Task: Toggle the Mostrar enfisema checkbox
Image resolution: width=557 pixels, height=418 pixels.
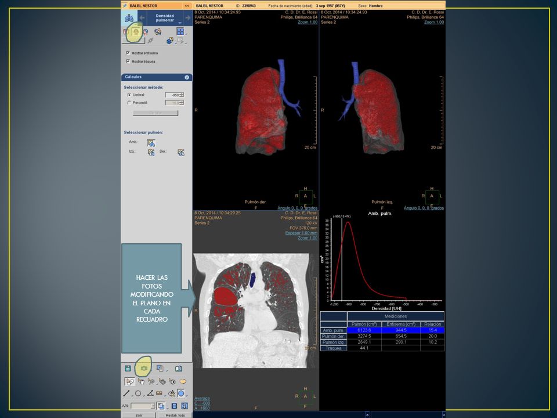Action: 128,53
